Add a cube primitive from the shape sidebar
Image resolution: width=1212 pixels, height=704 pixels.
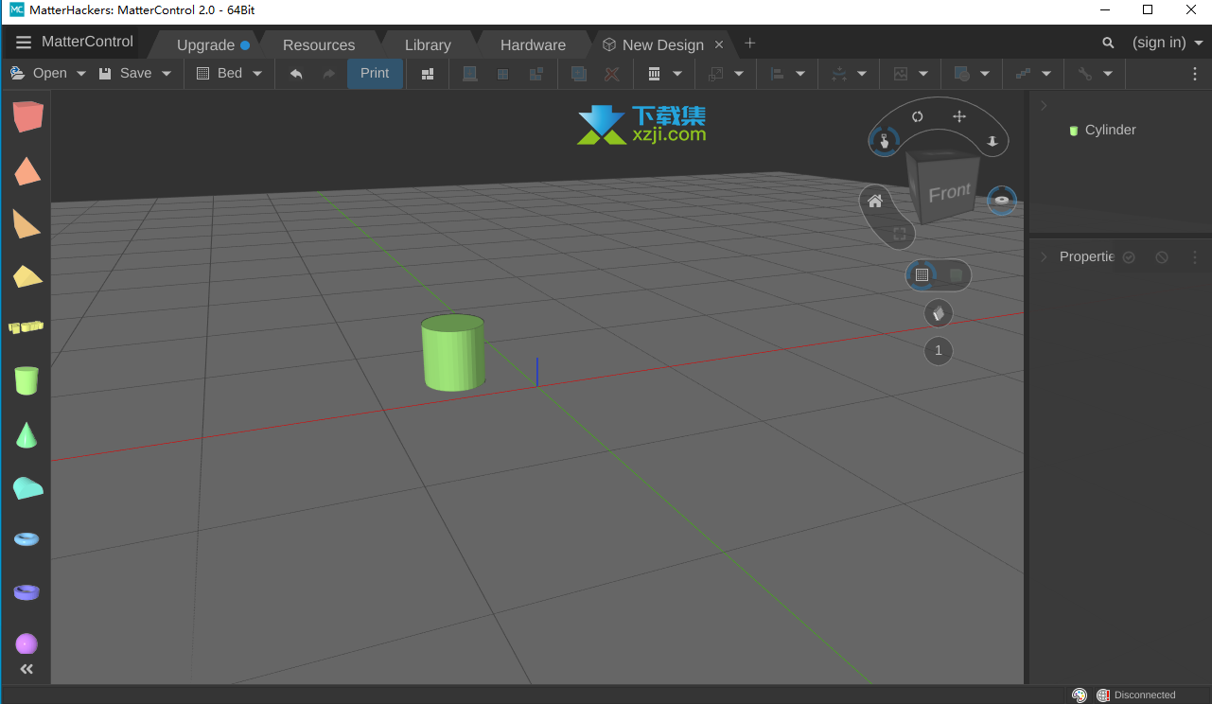(x=27, y=117)
